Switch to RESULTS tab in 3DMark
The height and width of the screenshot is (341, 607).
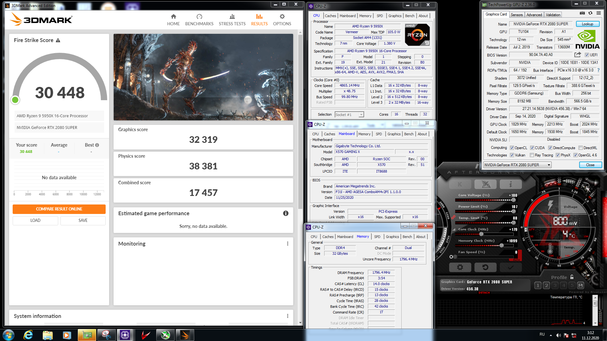259,20
